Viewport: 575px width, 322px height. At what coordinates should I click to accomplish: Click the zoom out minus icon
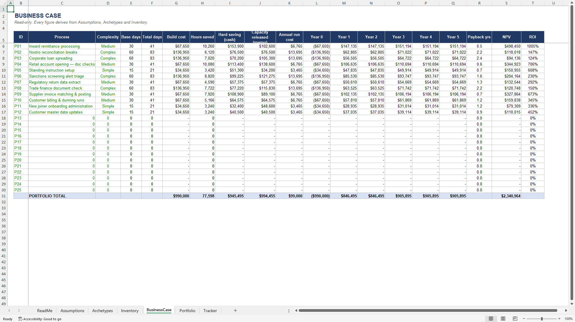click(x=524, y=319)
